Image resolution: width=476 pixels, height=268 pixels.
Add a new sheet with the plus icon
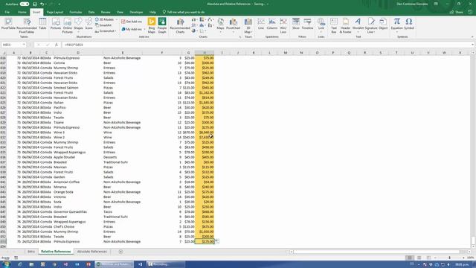[120, 252]
